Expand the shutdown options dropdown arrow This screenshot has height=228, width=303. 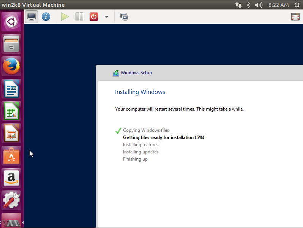coord(106,17)
